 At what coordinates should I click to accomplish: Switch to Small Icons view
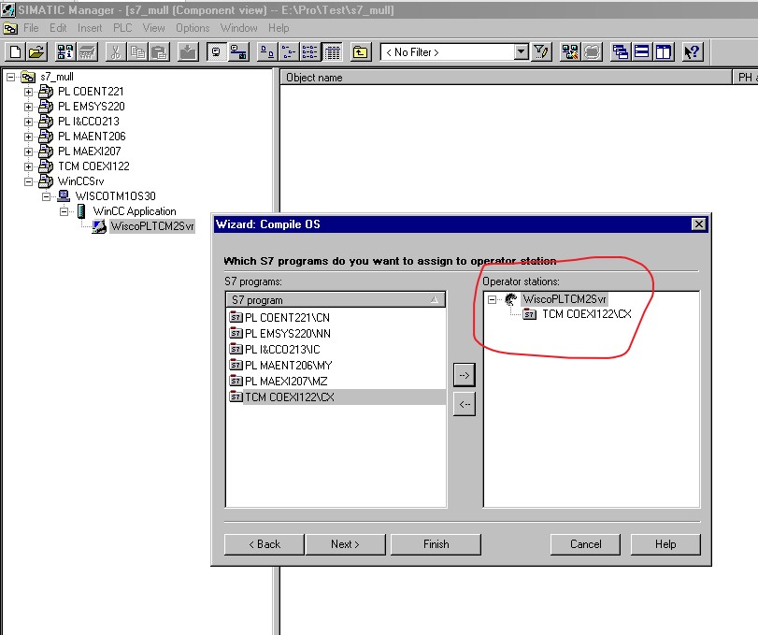[x=289, y=51]
